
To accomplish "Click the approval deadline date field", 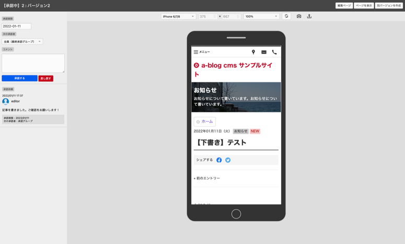I will (x=16, y=26).
